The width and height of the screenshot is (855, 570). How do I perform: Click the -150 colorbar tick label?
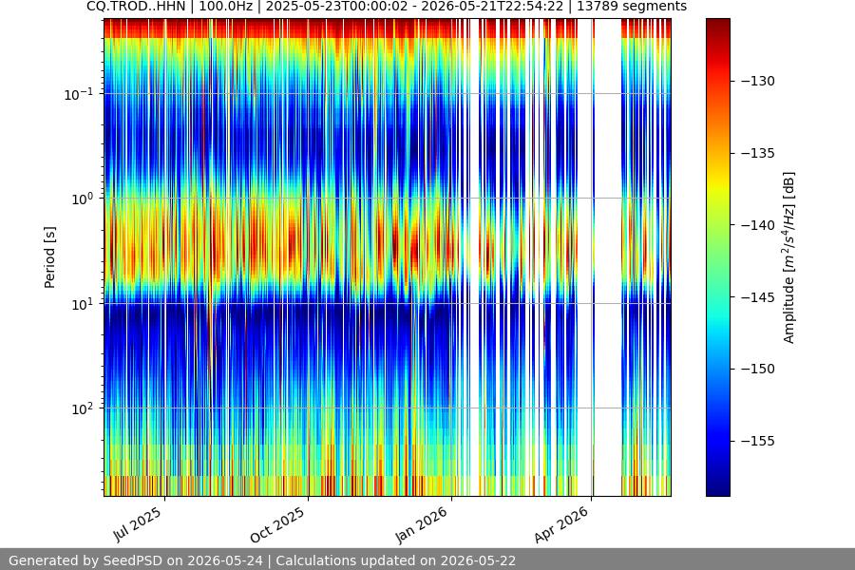[758, 369]
